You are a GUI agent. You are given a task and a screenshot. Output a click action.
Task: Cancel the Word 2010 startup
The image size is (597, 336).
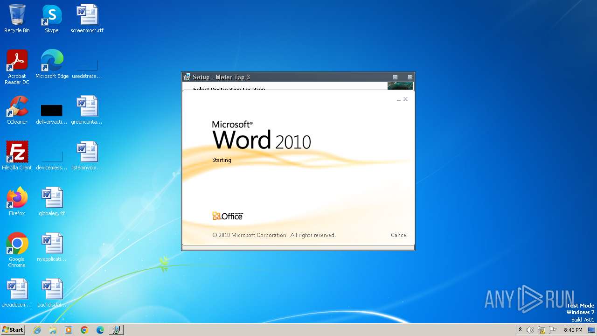399,235
